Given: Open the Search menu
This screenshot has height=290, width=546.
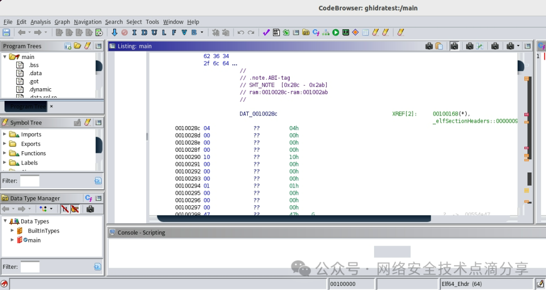Looking at the screenshot, I should pos(114,22).
